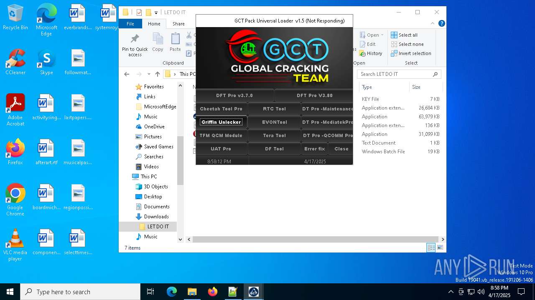This screenshot has width=535, height=300.
Task: Open File Explorer taskbar icon
Action: click(192, 292)
